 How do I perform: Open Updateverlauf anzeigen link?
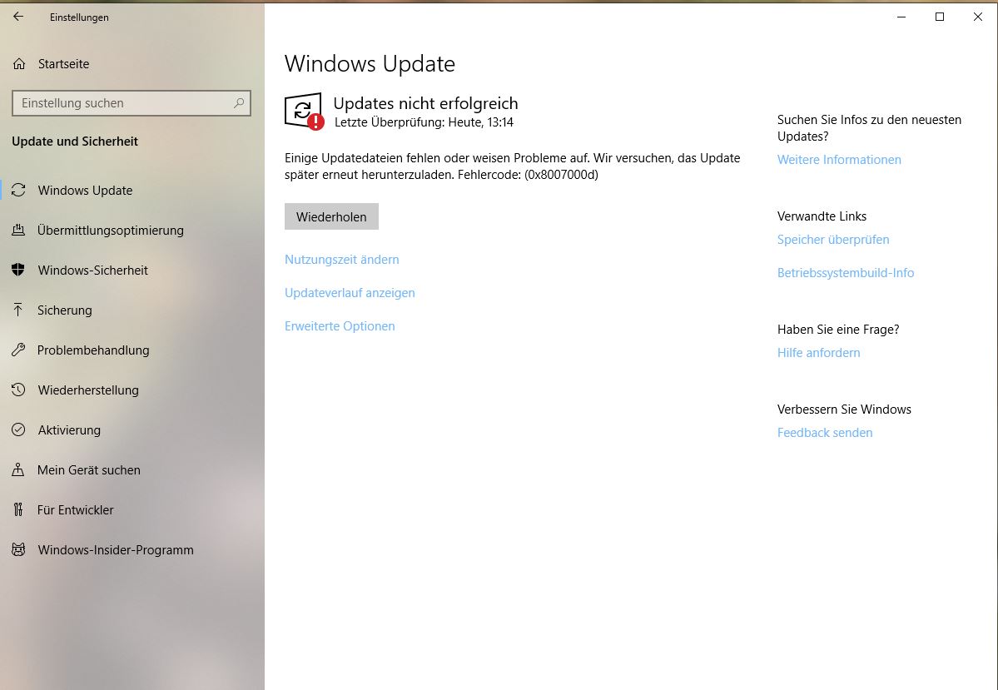tap(350, 293)
